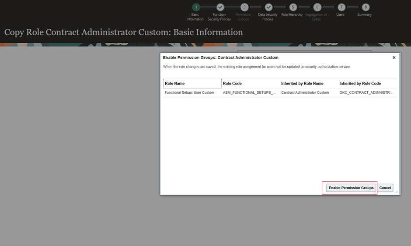Select step 3 Permission Groups
Image resolution: width=411 pixels, height=246 pixels.
coord(244,7)
